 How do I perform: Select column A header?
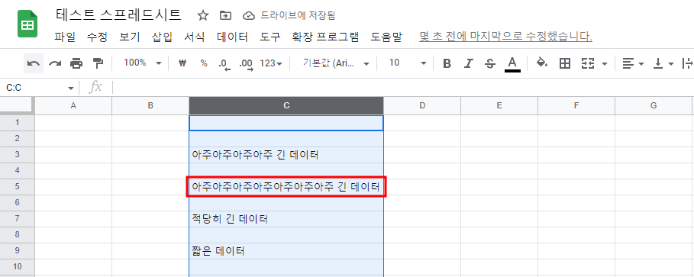[73, 106]
